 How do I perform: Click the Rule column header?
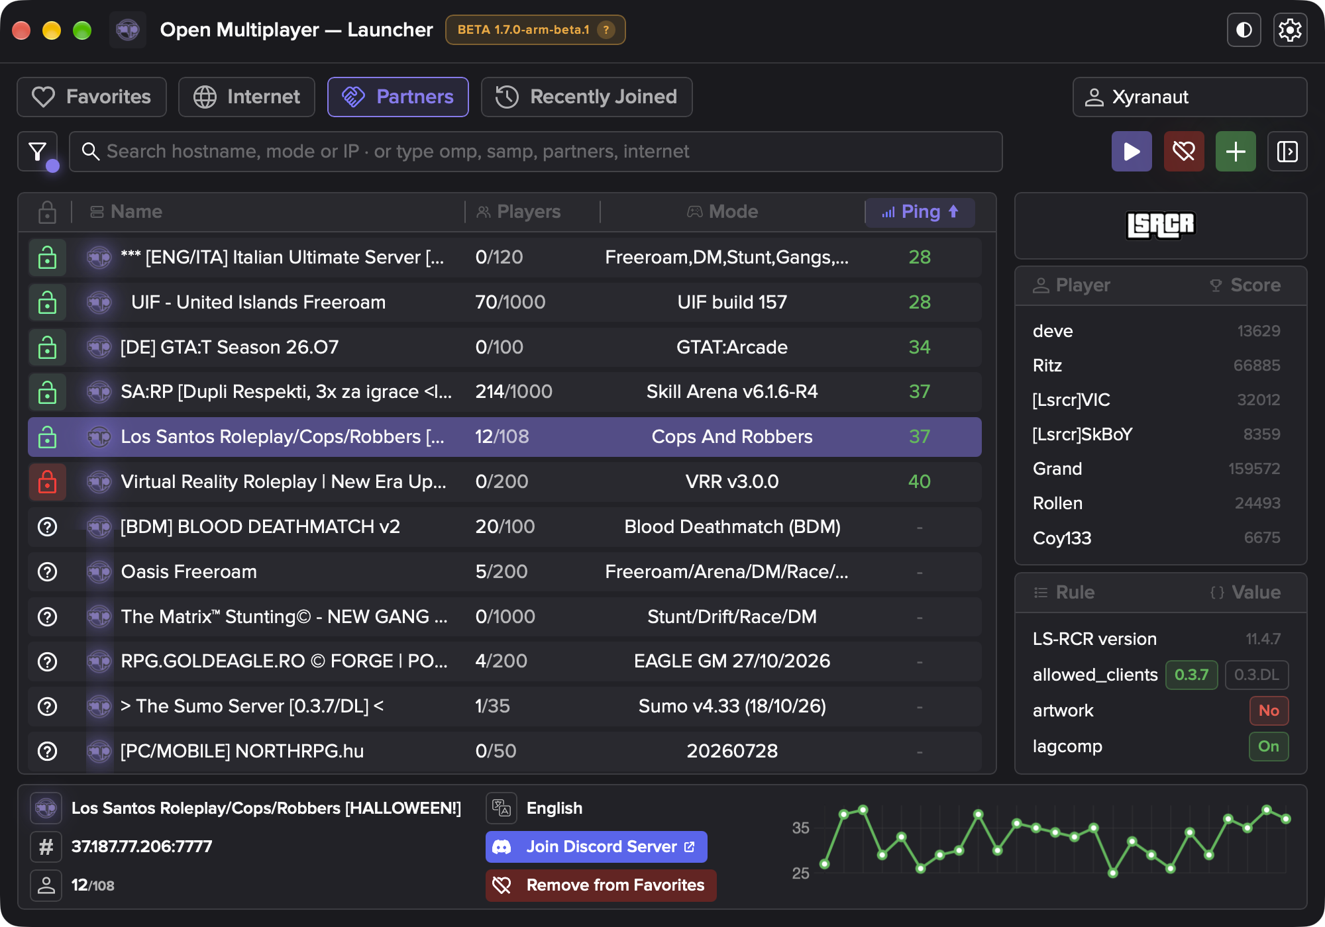click(x=1064, y=593)
